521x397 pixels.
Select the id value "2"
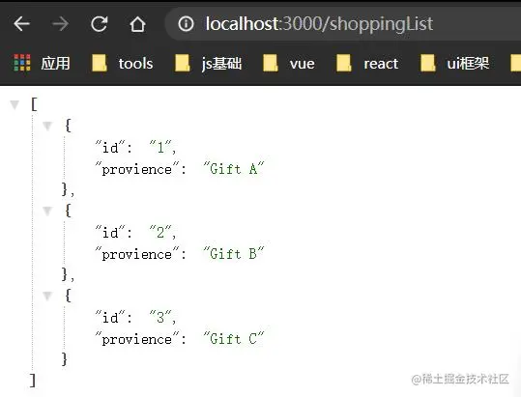pos(160,232)
